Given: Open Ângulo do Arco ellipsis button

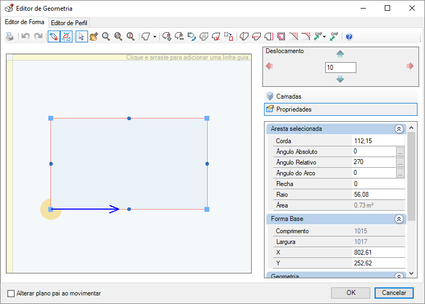Looking at the screenshot, I should click(400, 173).
